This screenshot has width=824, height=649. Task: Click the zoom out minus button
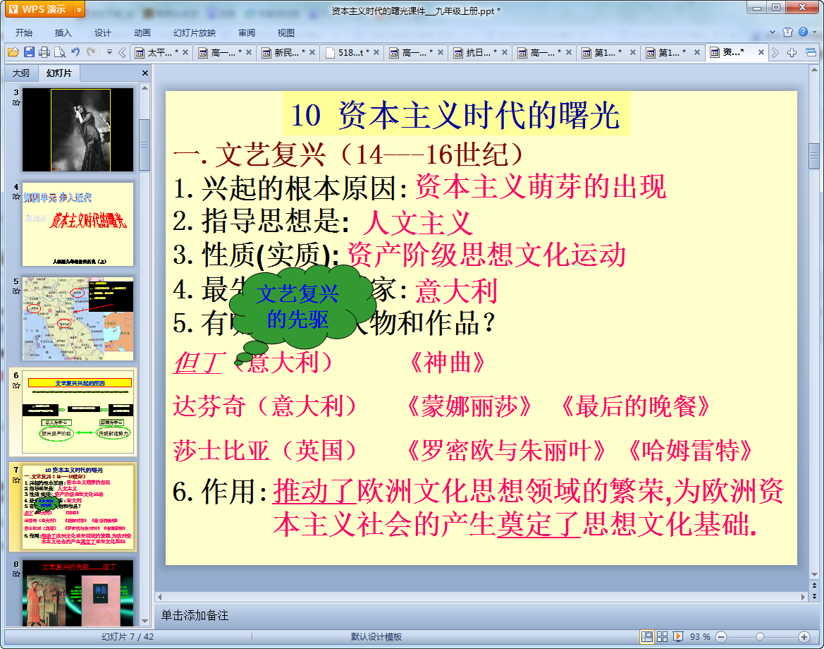pos(722,637)
